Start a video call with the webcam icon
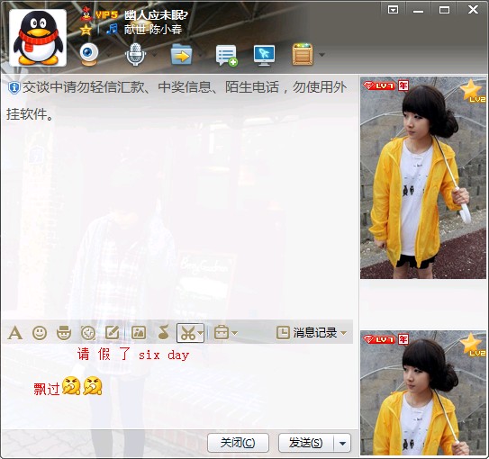 (89, 54)
